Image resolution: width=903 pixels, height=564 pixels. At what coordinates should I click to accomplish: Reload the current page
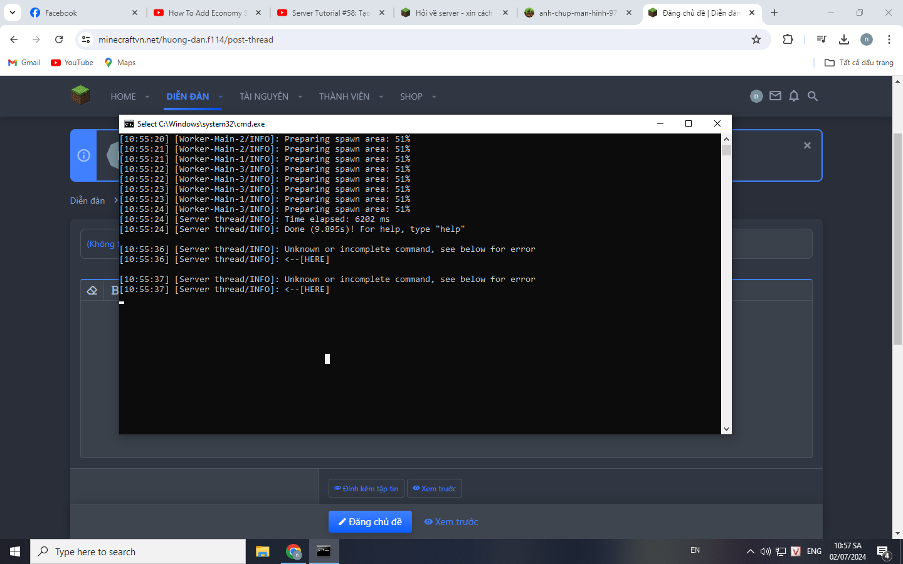59,39
